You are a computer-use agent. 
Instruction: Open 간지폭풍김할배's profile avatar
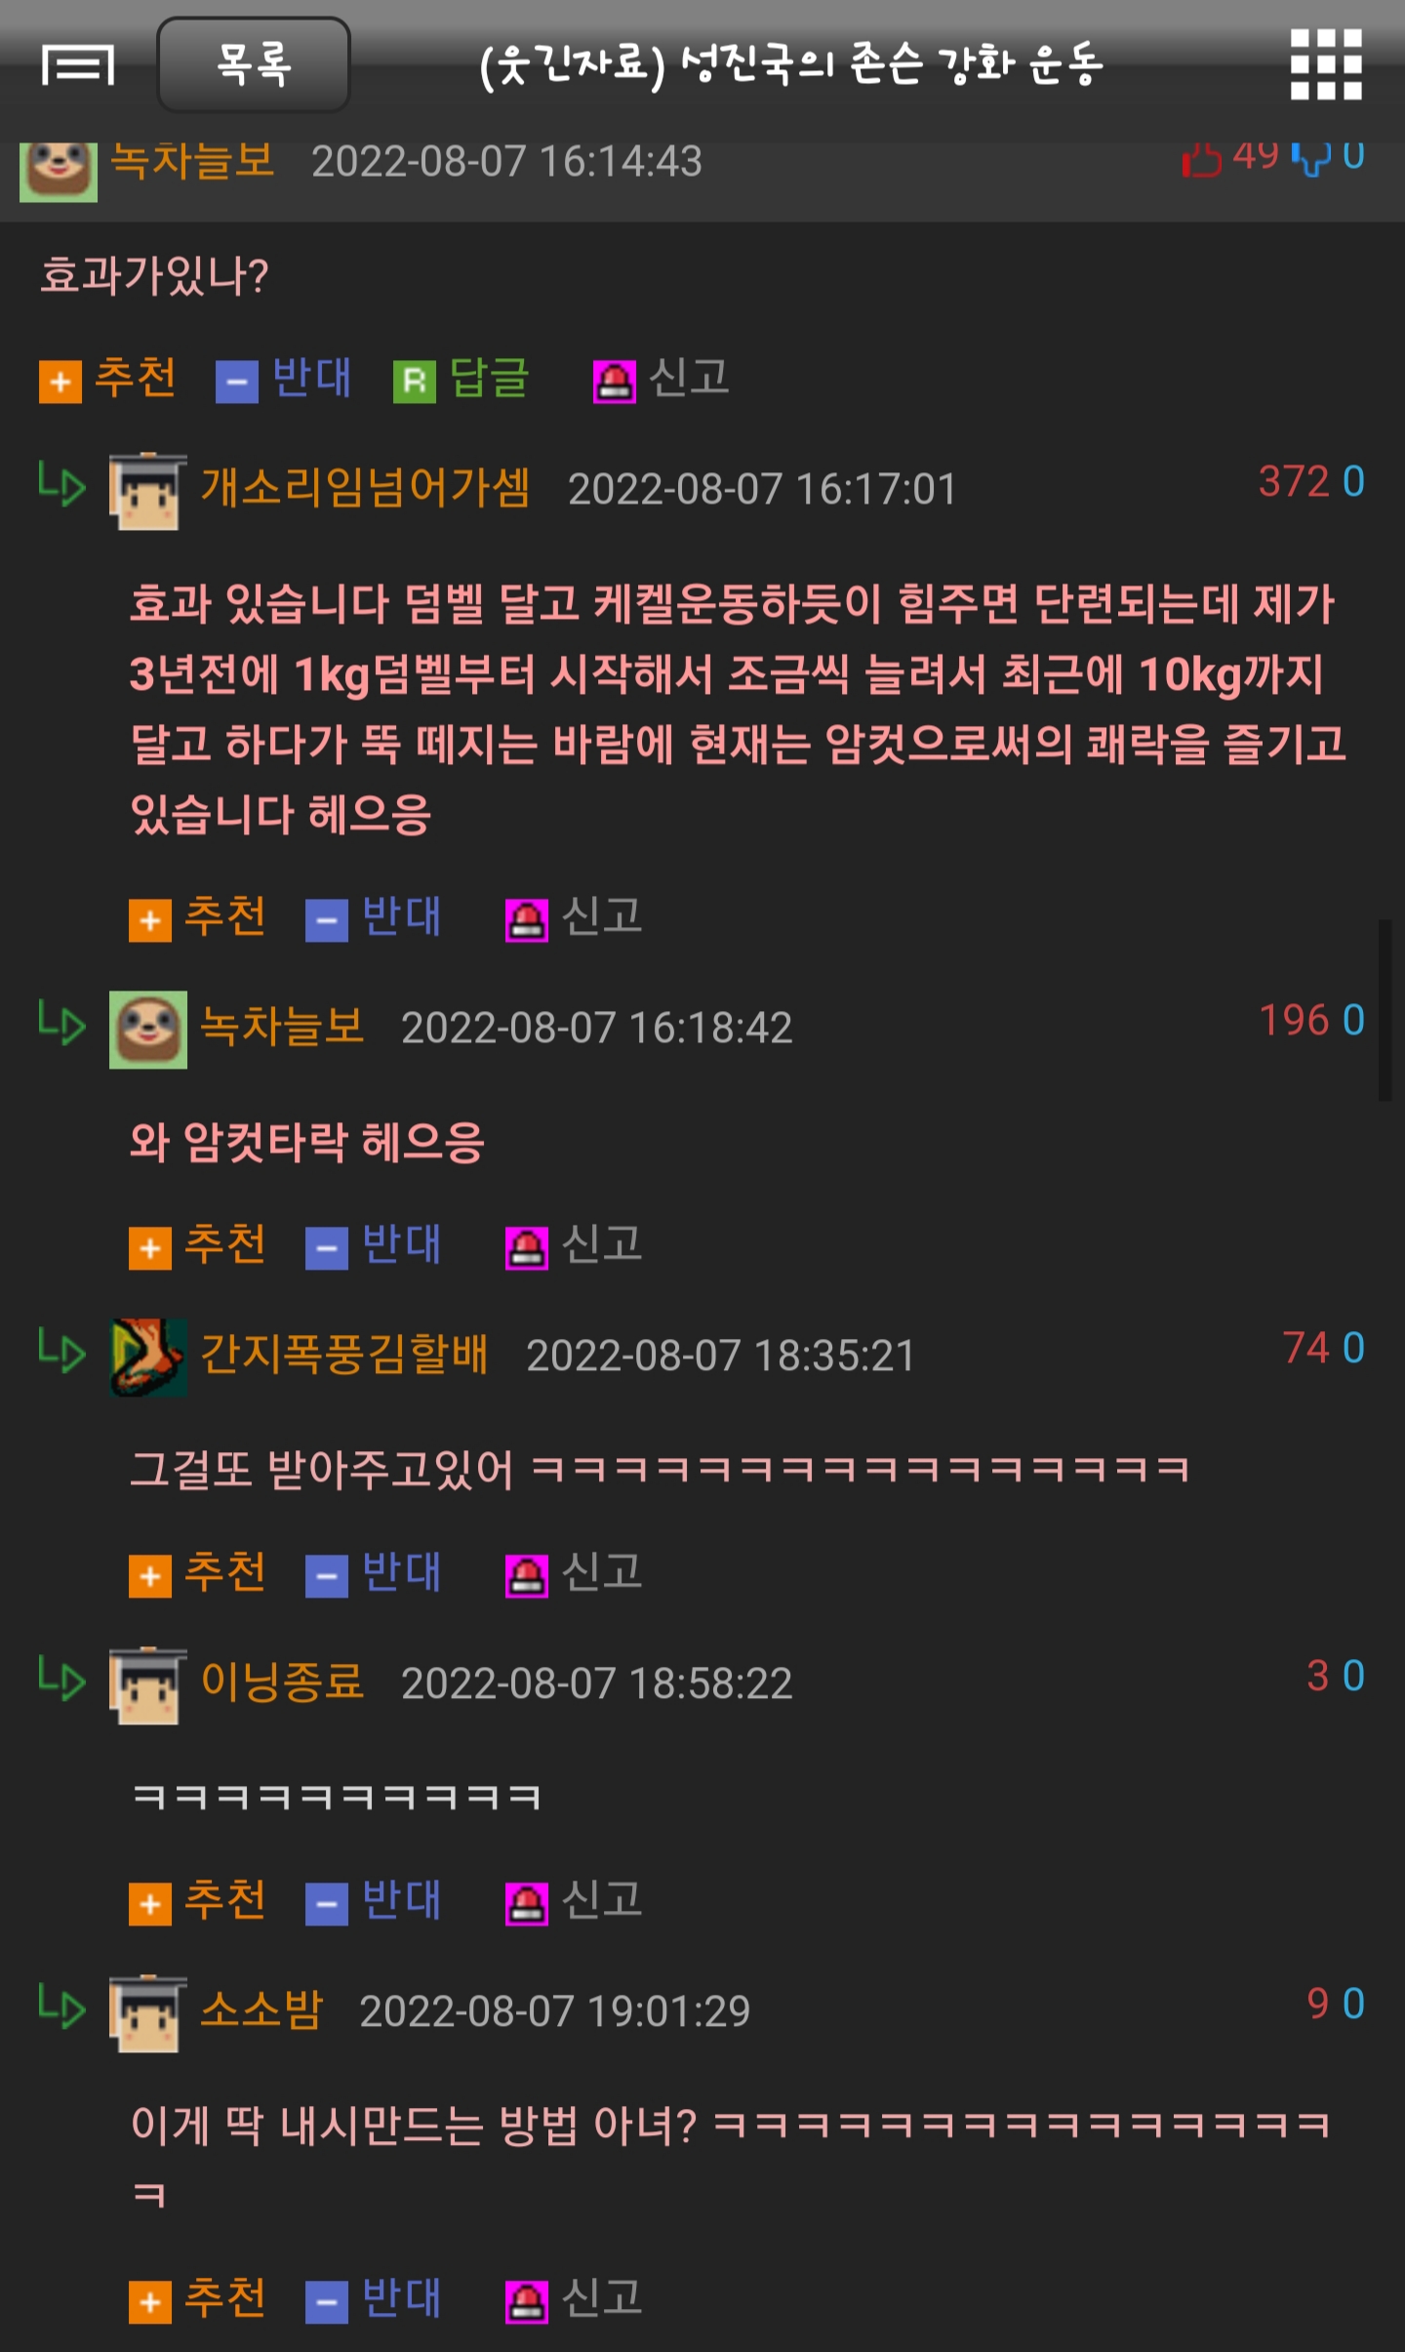pyautogui.click(x=148, y=1358)
